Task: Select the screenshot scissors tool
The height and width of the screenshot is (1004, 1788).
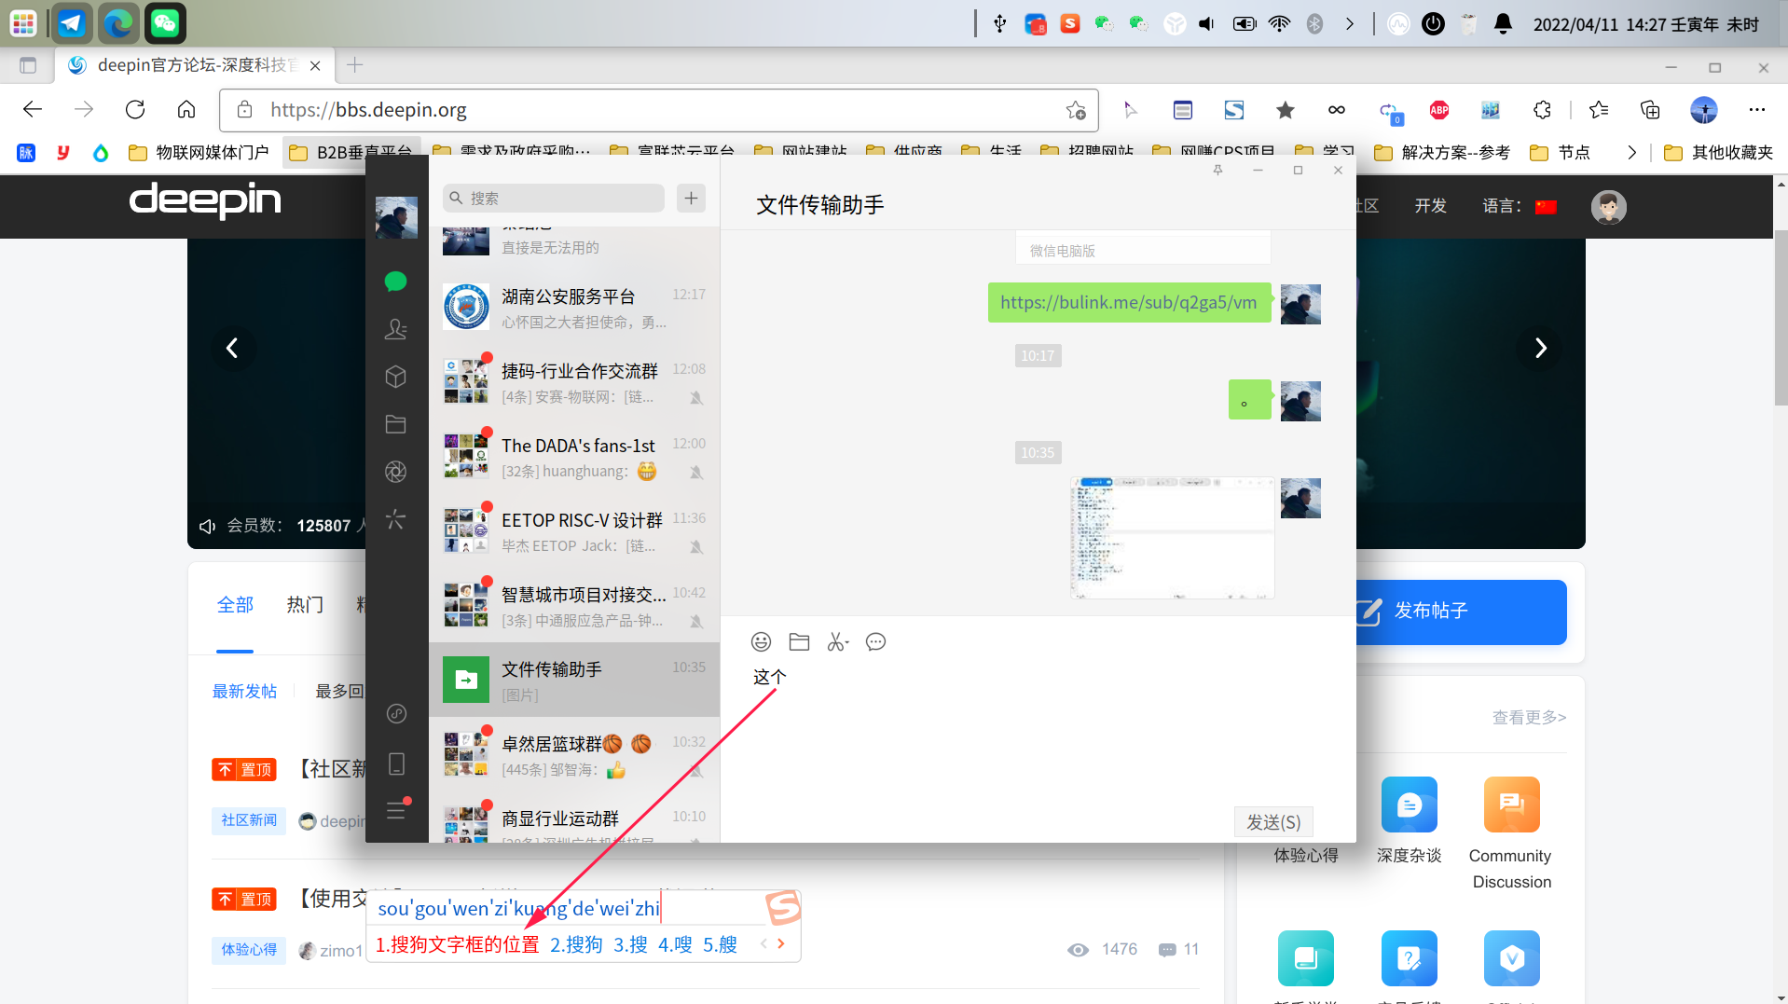Action: pyautogui.click(x=837, y=641)
